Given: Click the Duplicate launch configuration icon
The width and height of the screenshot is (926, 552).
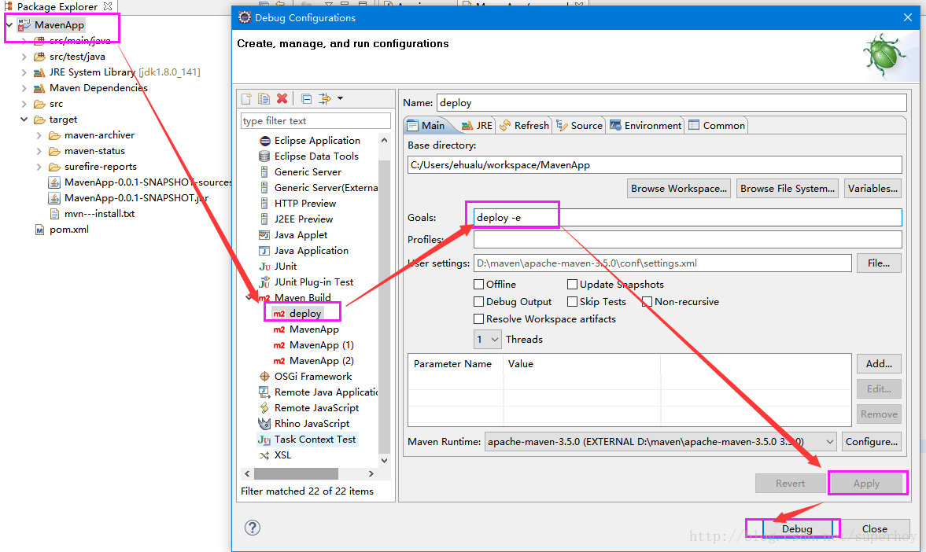Looking at the screenshot, I should 264,98.
